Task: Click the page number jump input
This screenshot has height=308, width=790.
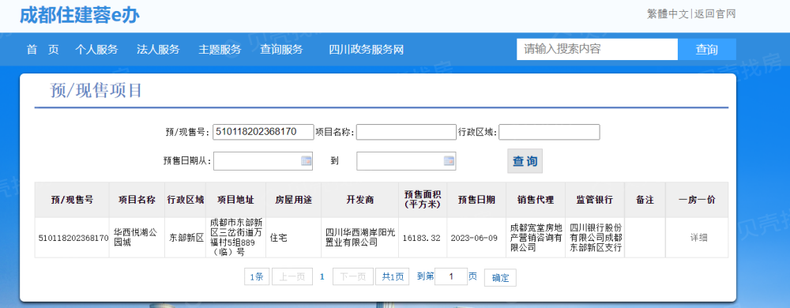Action: tap(451, 276)
